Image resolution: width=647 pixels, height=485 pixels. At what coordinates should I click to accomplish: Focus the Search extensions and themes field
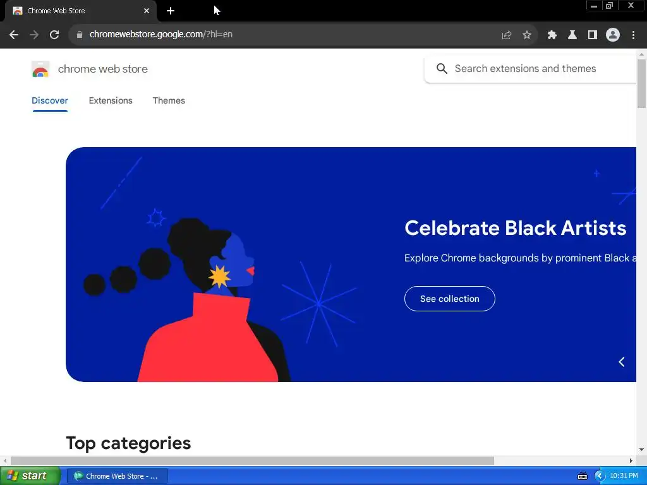click(531, 69)
